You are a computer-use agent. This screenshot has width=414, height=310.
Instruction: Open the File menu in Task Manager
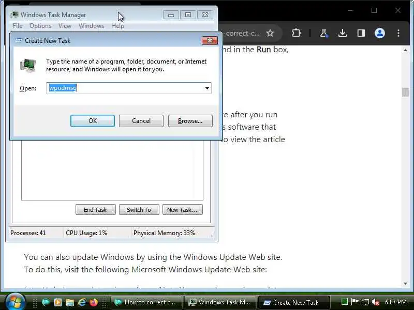pos(18,26)
